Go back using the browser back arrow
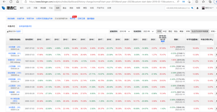Image resolution: width=217 pixels, height=112 pixels. click(4, 2)
